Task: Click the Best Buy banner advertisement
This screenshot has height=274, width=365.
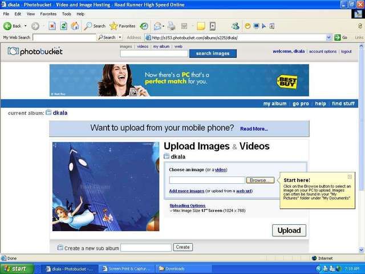Action: point(179,80)
